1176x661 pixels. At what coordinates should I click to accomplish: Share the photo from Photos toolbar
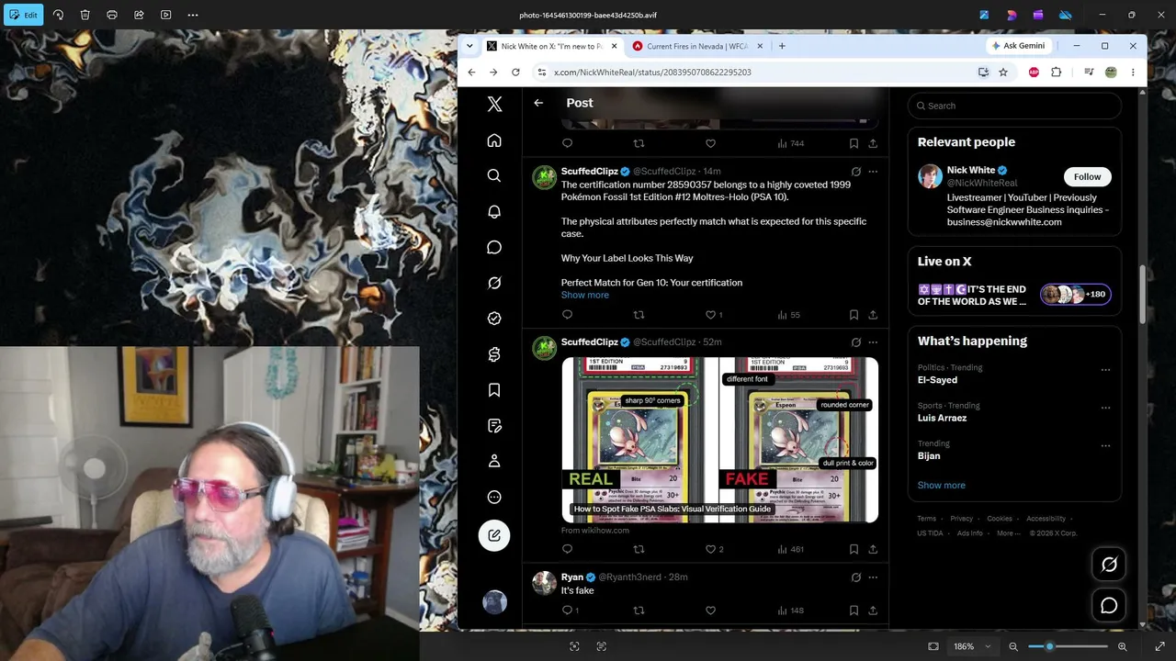(x=139, y=15)
